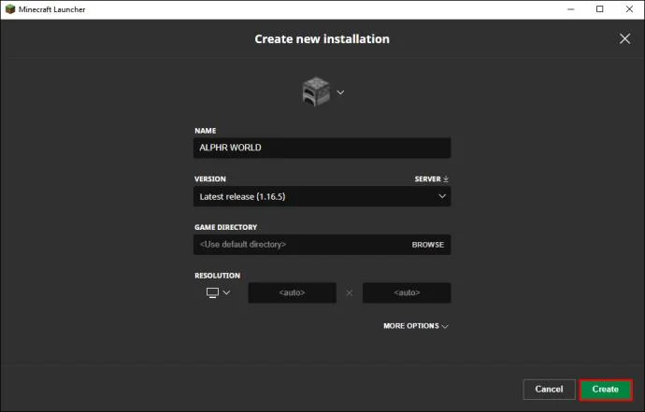Expand MORE OPTIONS
This screenshot has height=412, width=645.
click(415, 326)
